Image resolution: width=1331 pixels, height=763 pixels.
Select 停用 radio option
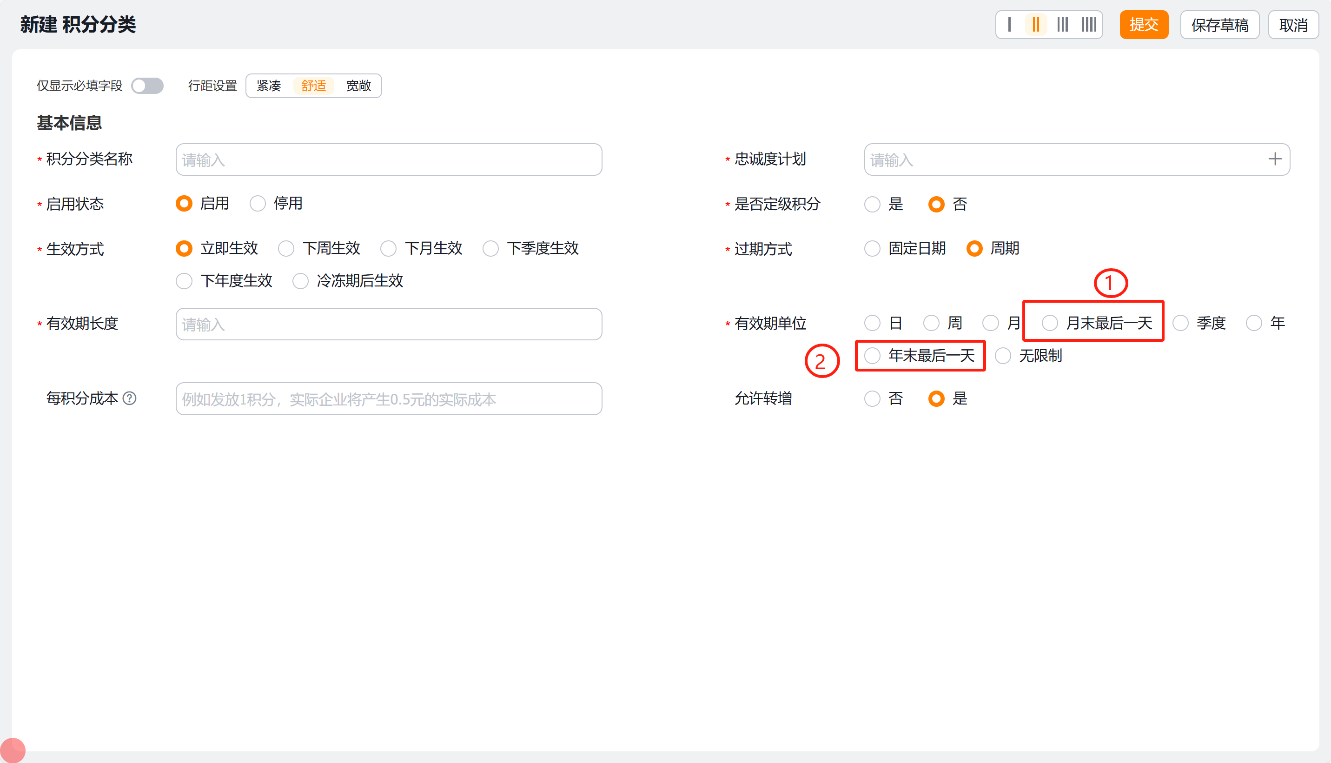click(258, 203)
